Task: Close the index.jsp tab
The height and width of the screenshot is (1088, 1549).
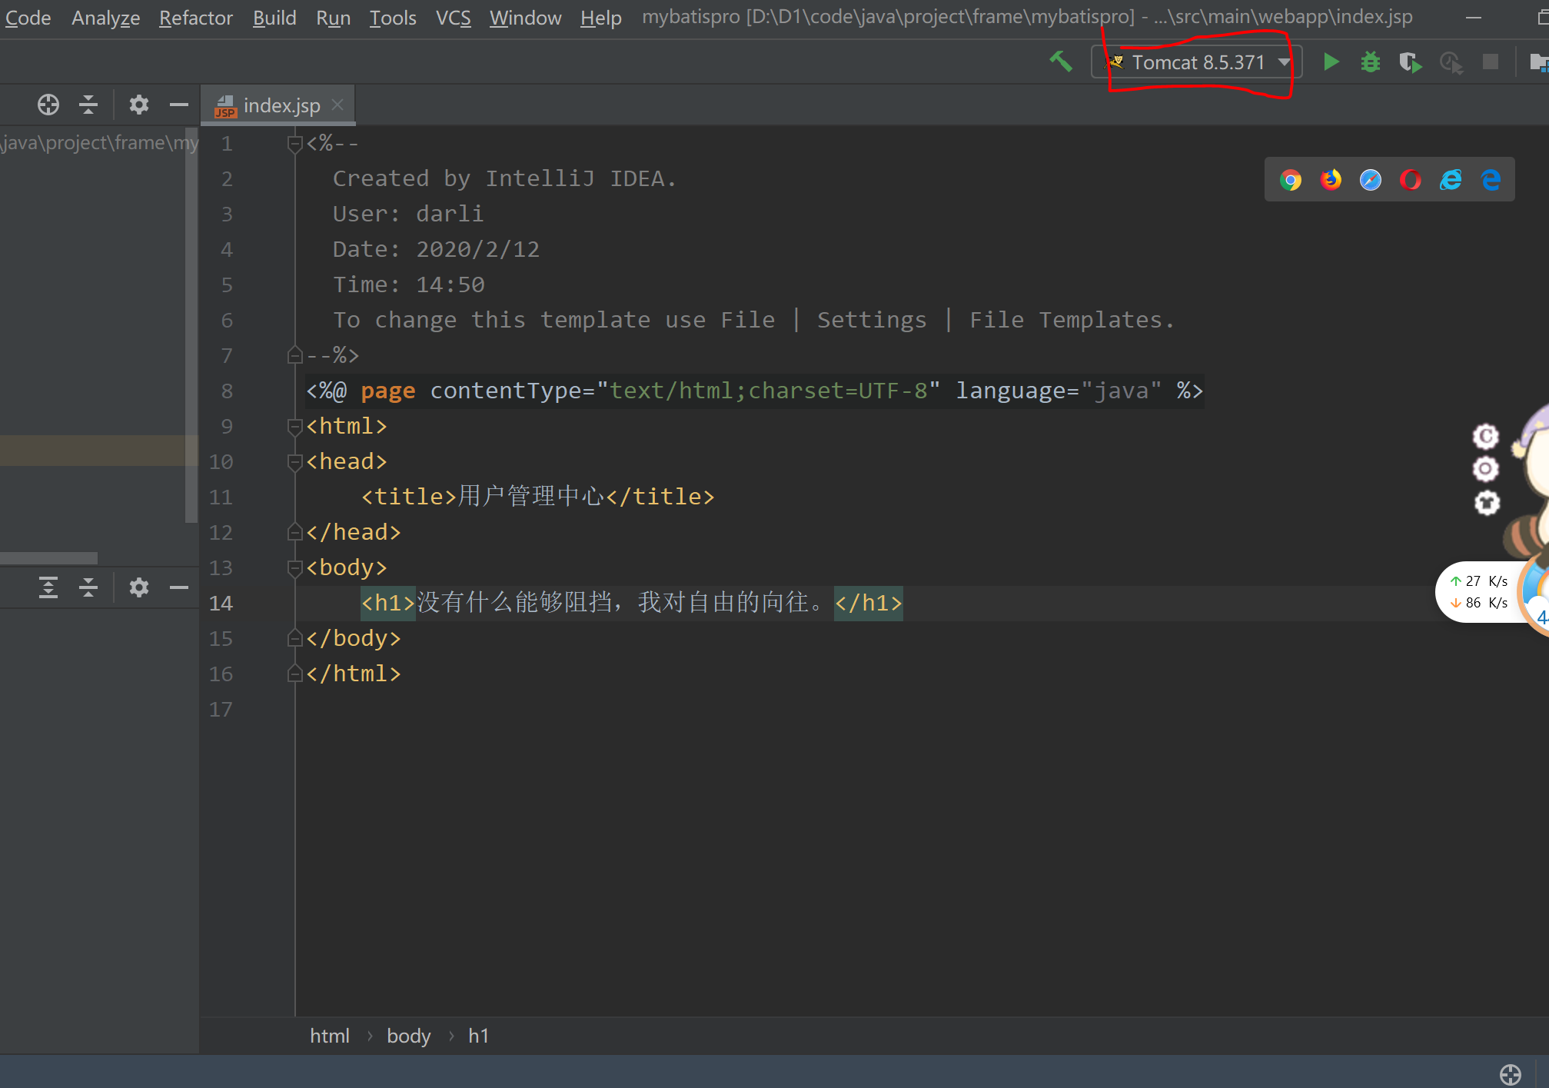Action: (337, 105)
